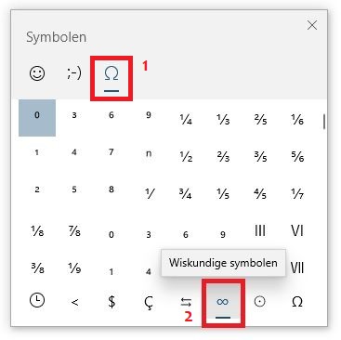Select the Ç Latin symbols category
The image size is (341, 340).
(x=149, y=301)
